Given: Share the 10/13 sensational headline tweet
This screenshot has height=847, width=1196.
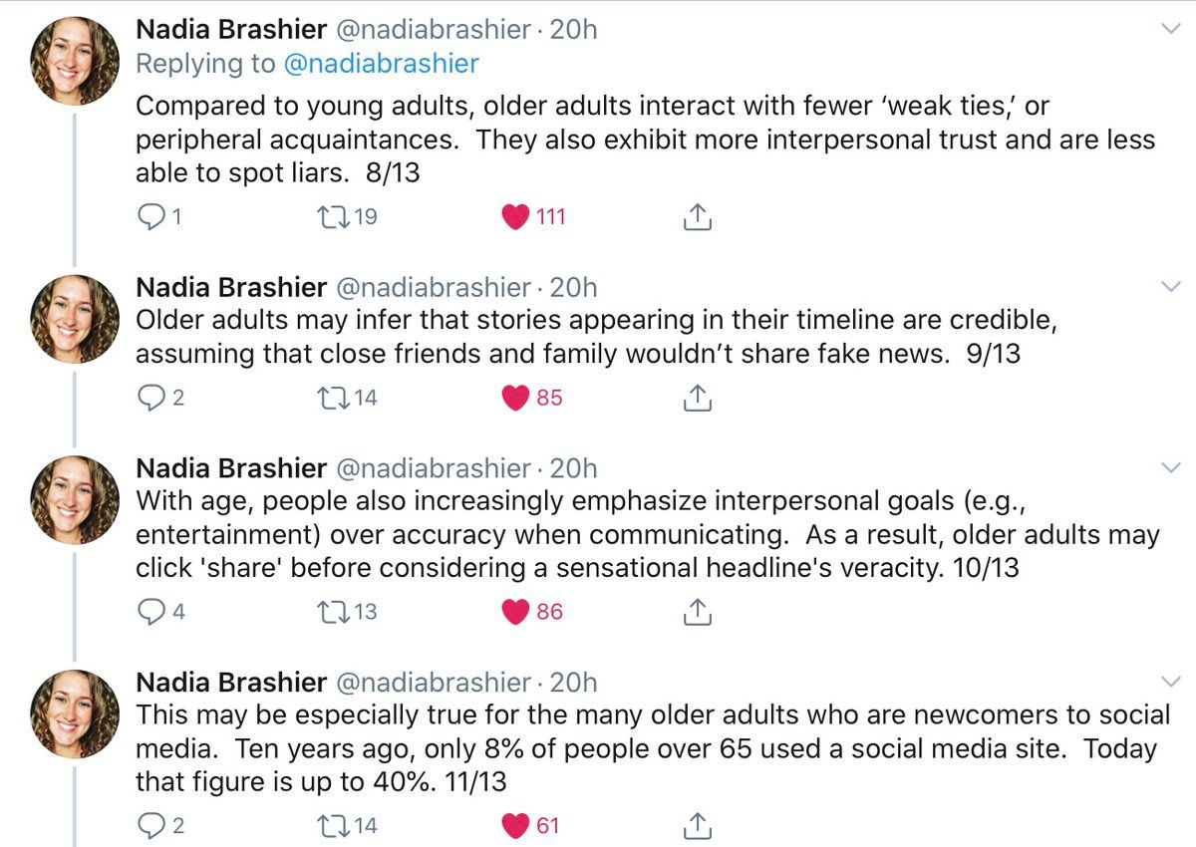Looking at the screenshot, I should 698,611.
